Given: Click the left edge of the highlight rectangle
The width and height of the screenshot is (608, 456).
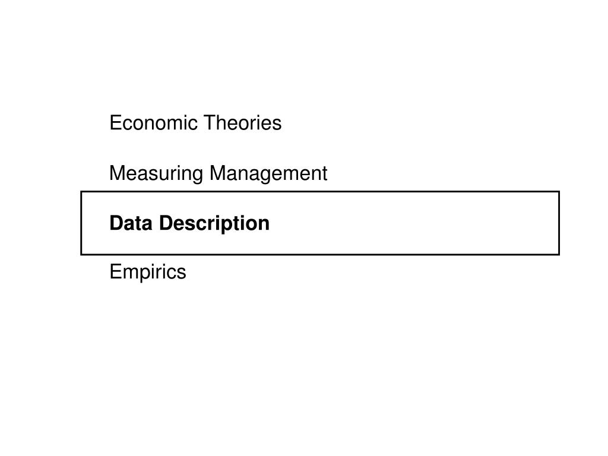Looking at the screenshot, I should tap(81, 223).
